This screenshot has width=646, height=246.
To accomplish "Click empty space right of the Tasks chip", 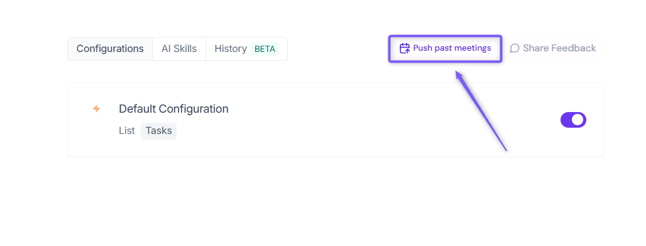I will [x=329, y=131].
